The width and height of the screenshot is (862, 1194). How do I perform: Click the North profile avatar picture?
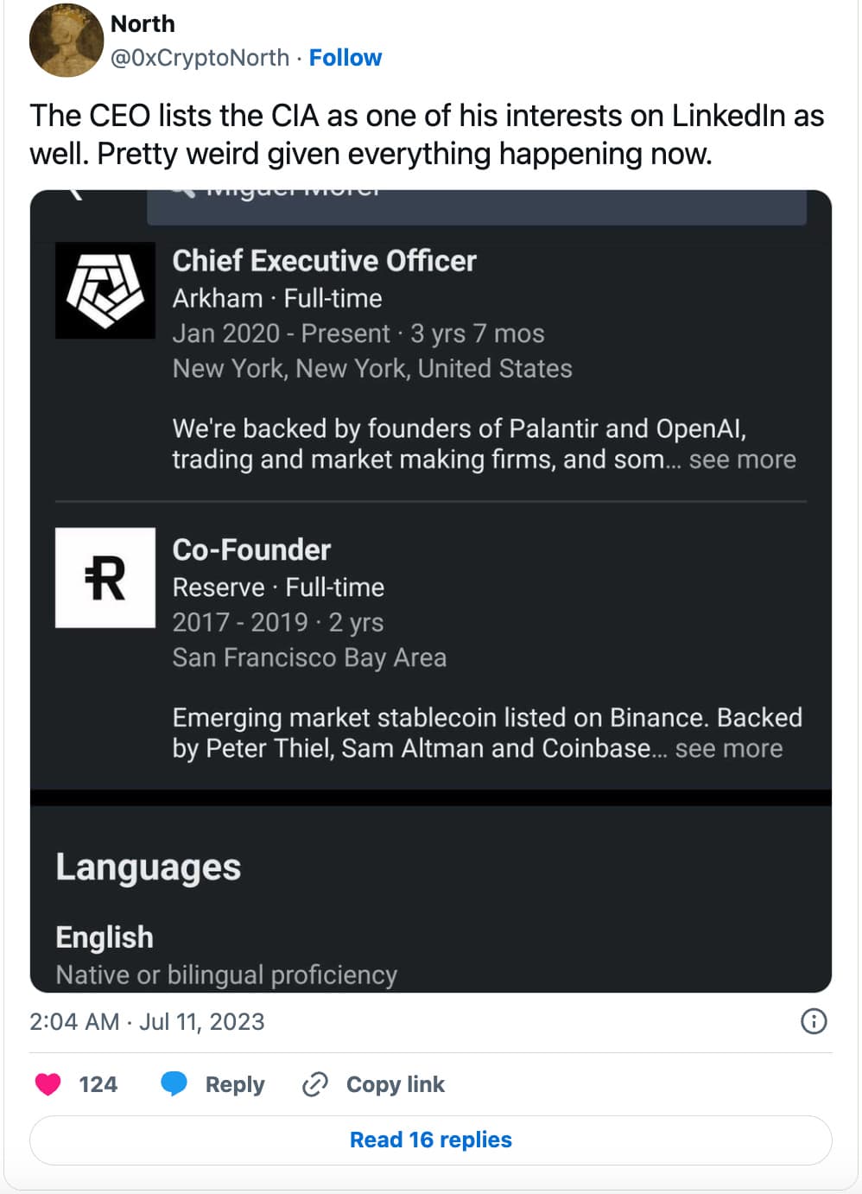tap(67, 40)
